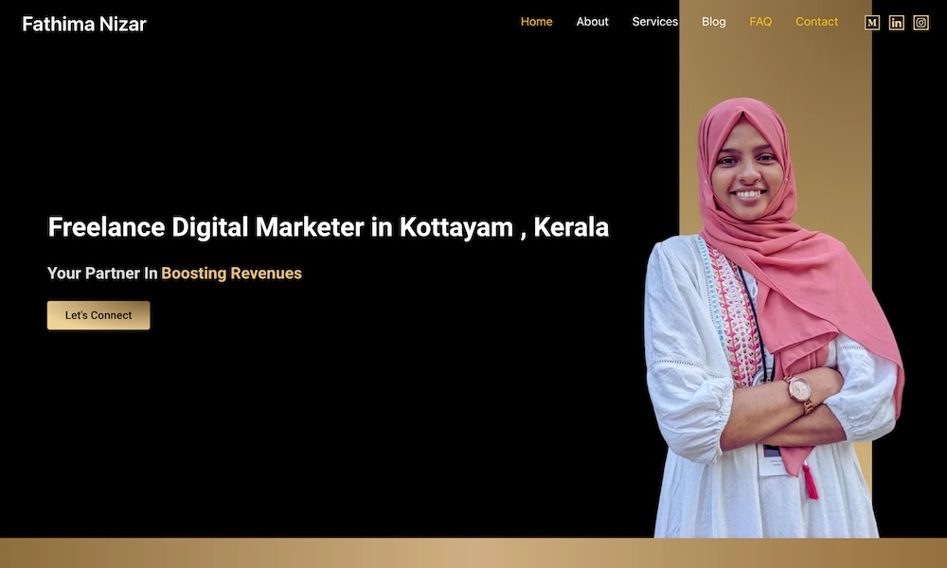This screenshot has width=947, height=568.
Task: Open the About page
Action: click(x=592, y=22)
